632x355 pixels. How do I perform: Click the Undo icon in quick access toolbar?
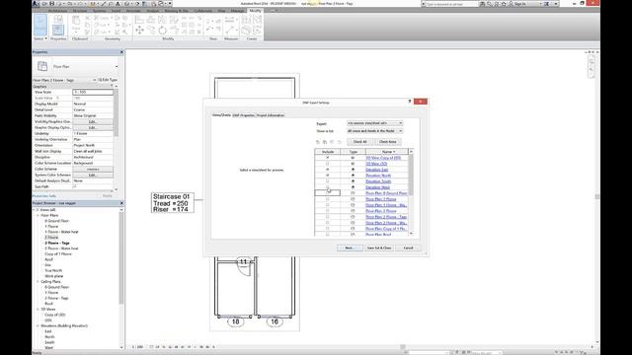(70, 4)
